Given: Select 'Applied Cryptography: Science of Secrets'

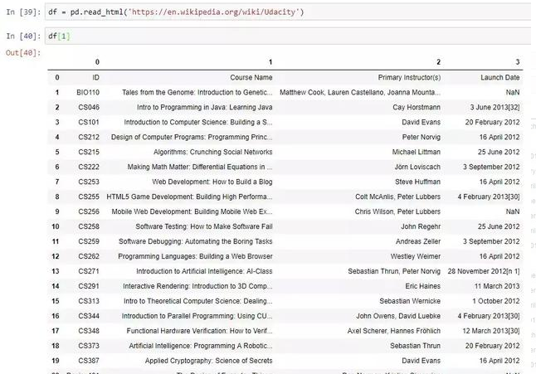Looking at the screenshot, I should [208, 361].
